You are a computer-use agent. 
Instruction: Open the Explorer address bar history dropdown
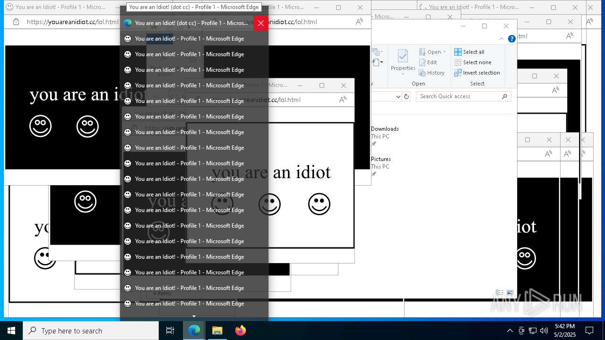tap(398, 96)
